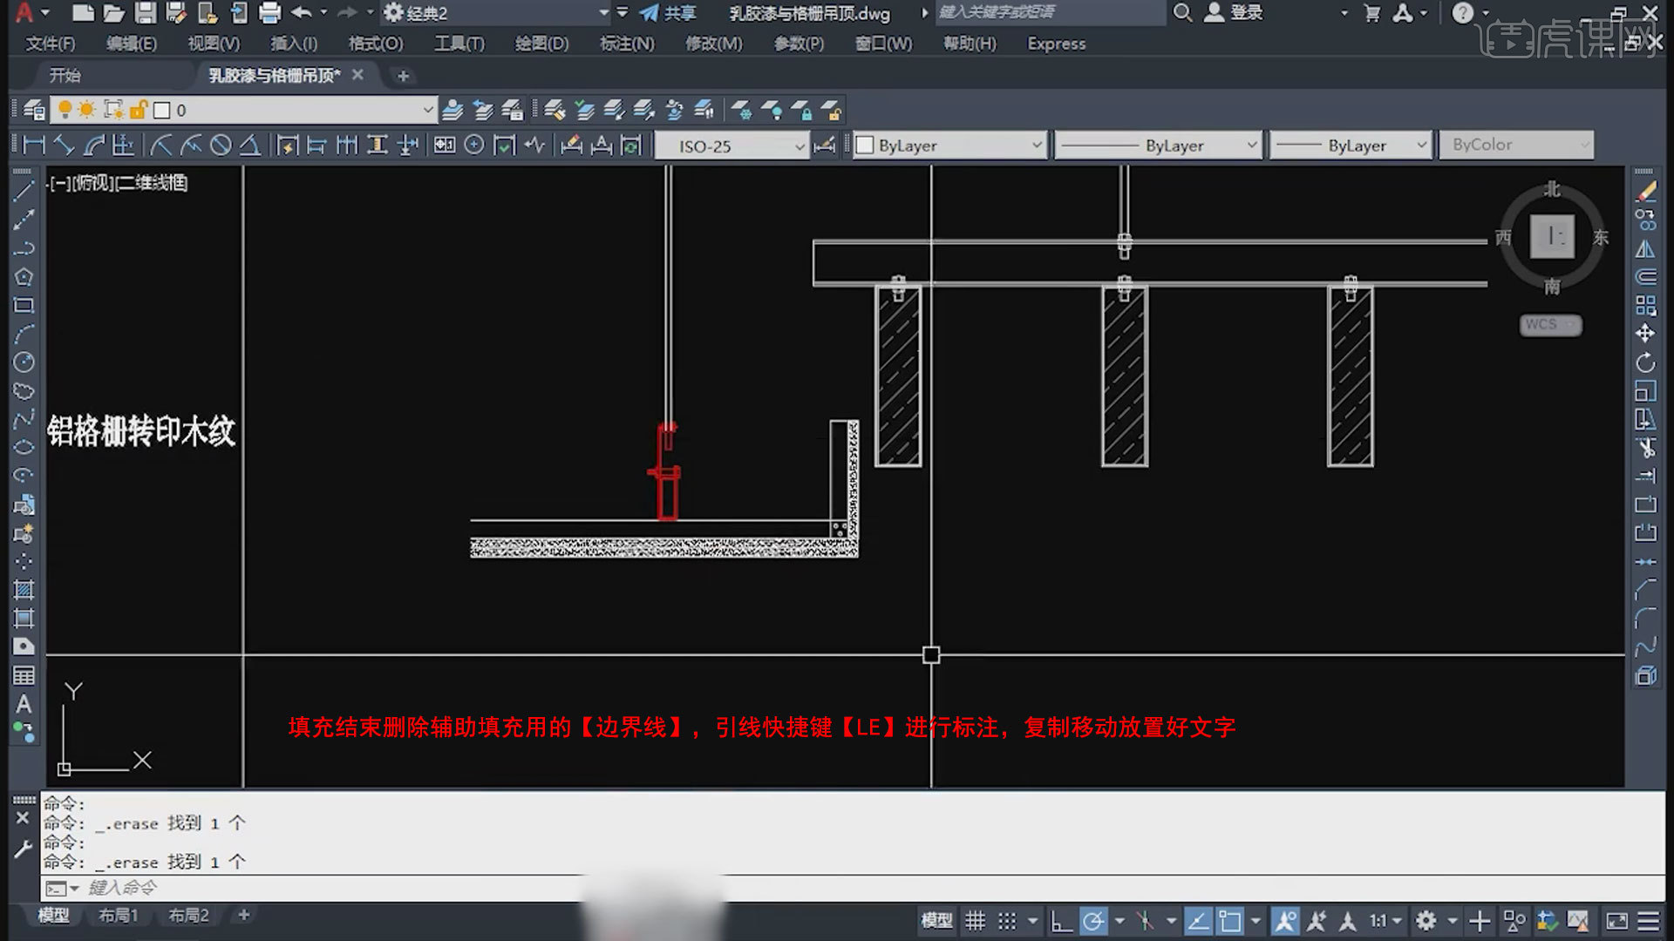Open the annotation scale 1:1 dropdown
This screenshot has height=941, width=1674.
(x=1385, y=921)
